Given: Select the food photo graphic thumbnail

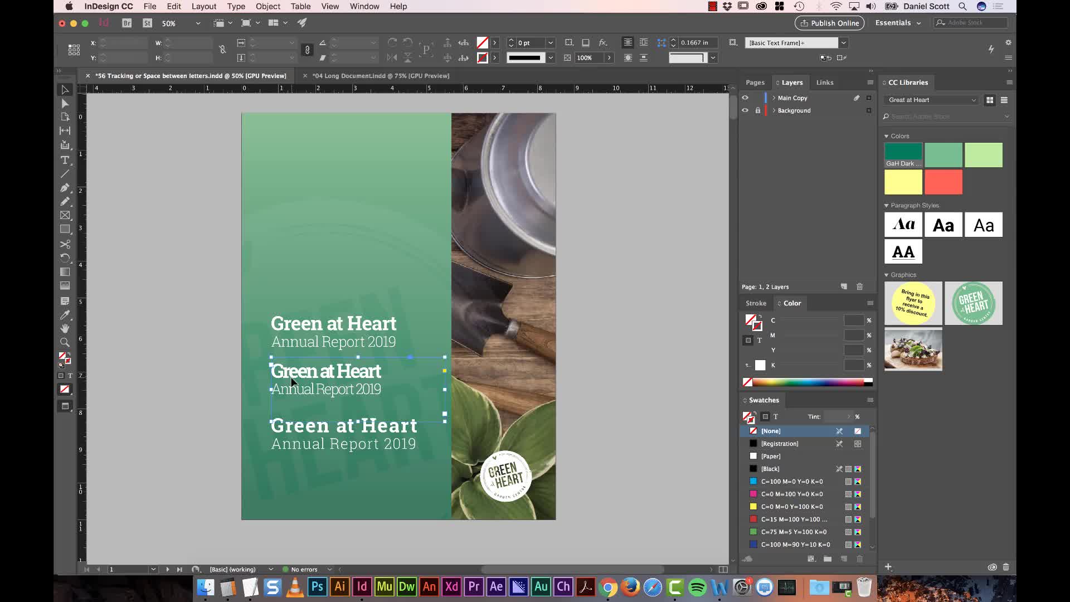Looking at the screenshot, I should click(913, 349).
